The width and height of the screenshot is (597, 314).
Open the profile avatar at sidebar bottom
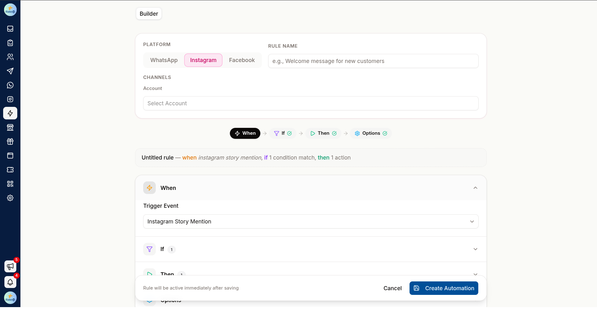(x=10, y=298)
